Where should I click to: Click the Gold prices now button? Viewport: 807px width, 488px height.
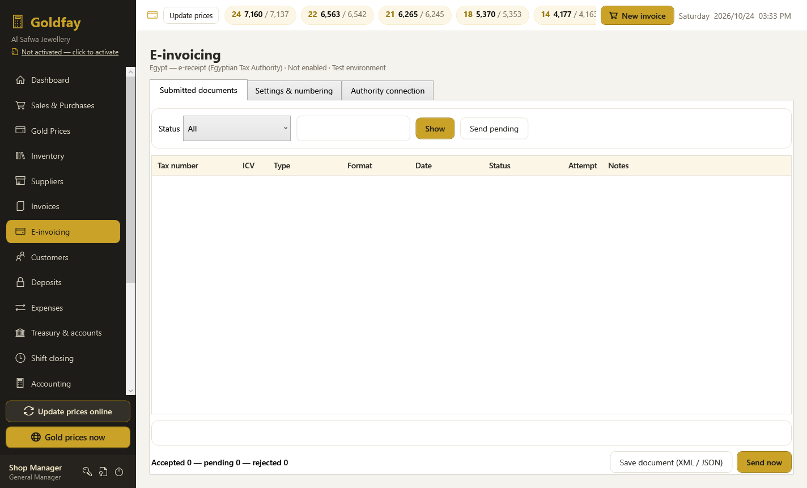click(68, 438)
